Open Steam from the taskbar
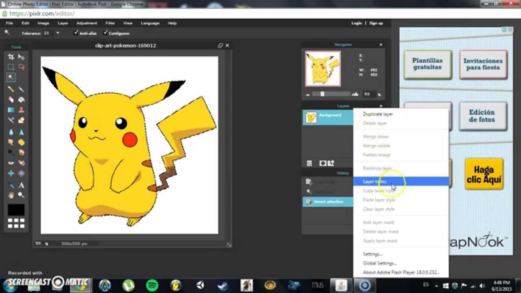521x293 pixels. 223,285
